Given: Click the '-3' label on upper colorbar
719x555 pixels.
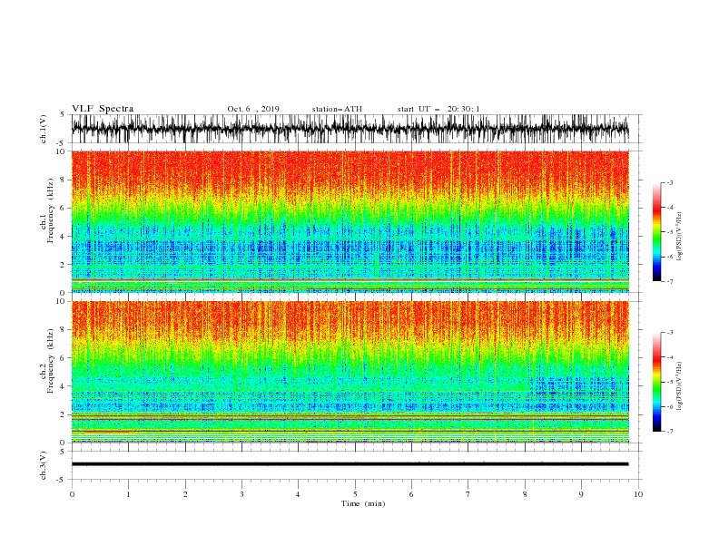Looking at the screenshot, I should (x=669, y=182).
